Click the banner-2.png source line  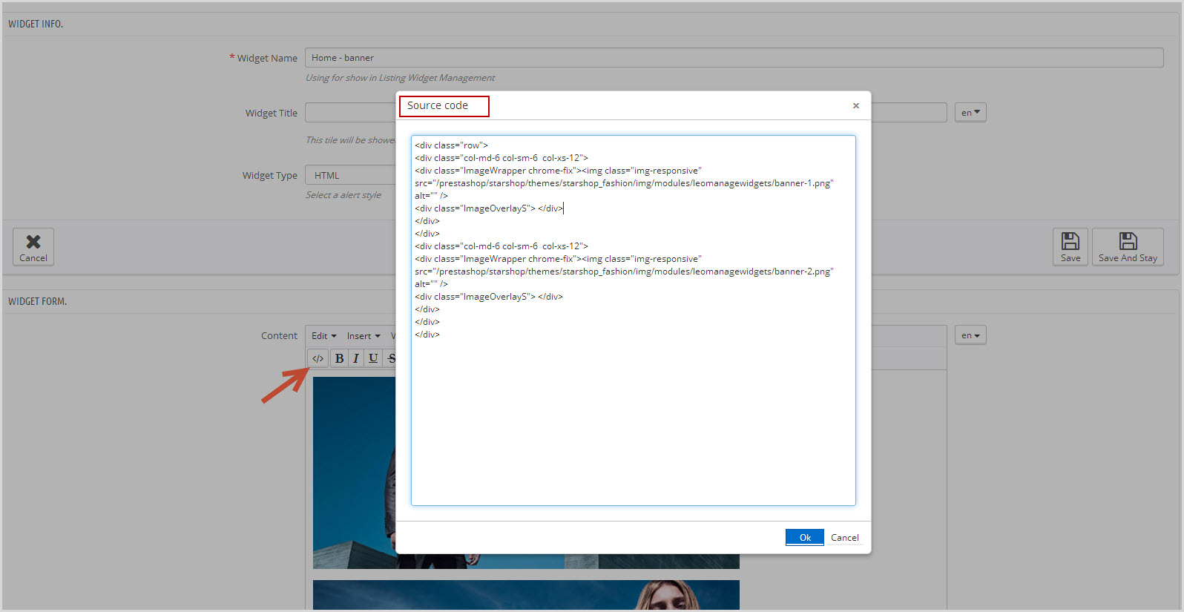624,272
